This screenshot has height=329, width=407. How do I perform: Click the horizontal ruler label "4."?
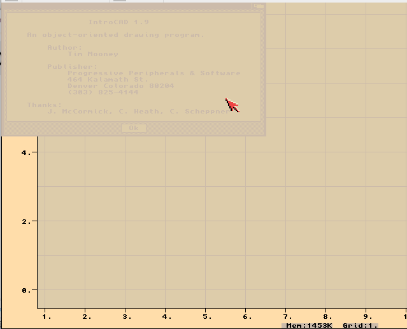[167, 317]
